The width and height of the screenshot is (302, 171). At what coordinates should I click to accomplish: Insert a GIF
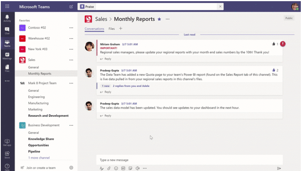click(123, 168)
